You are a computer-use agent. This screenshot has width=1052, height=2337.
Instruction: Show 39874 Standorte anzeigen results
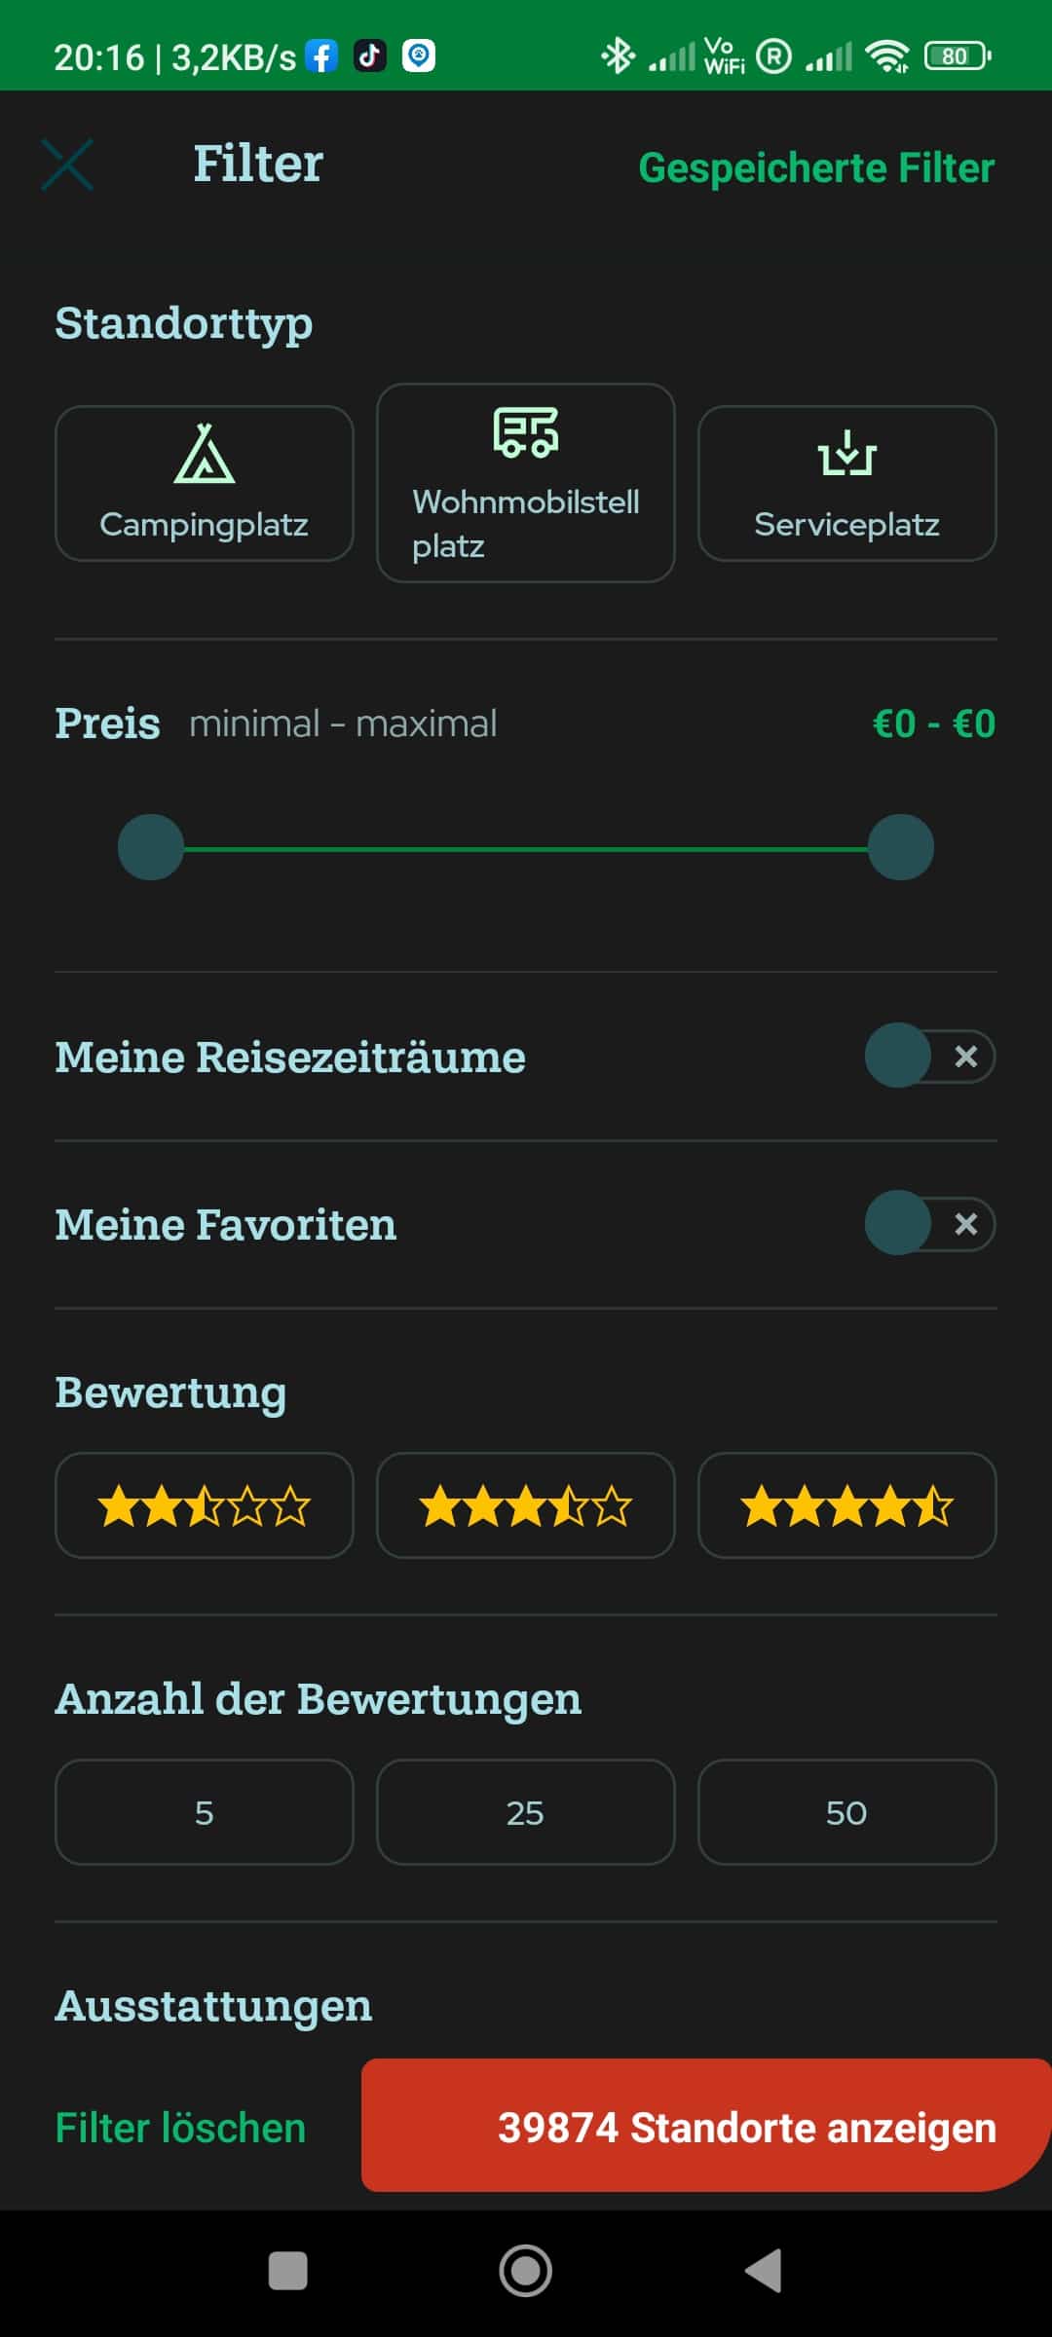tap(706, 2126)
